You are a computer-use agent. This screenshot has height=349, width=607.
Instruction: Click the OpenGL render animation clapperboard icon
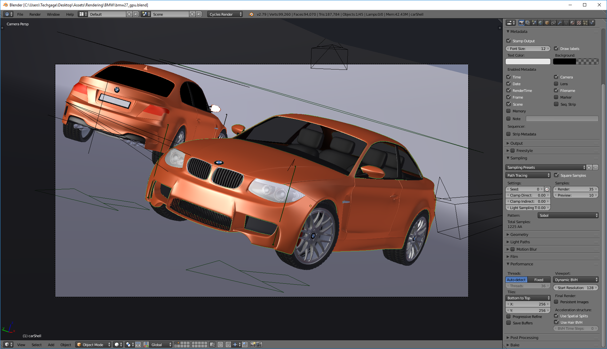coord(259,345)
